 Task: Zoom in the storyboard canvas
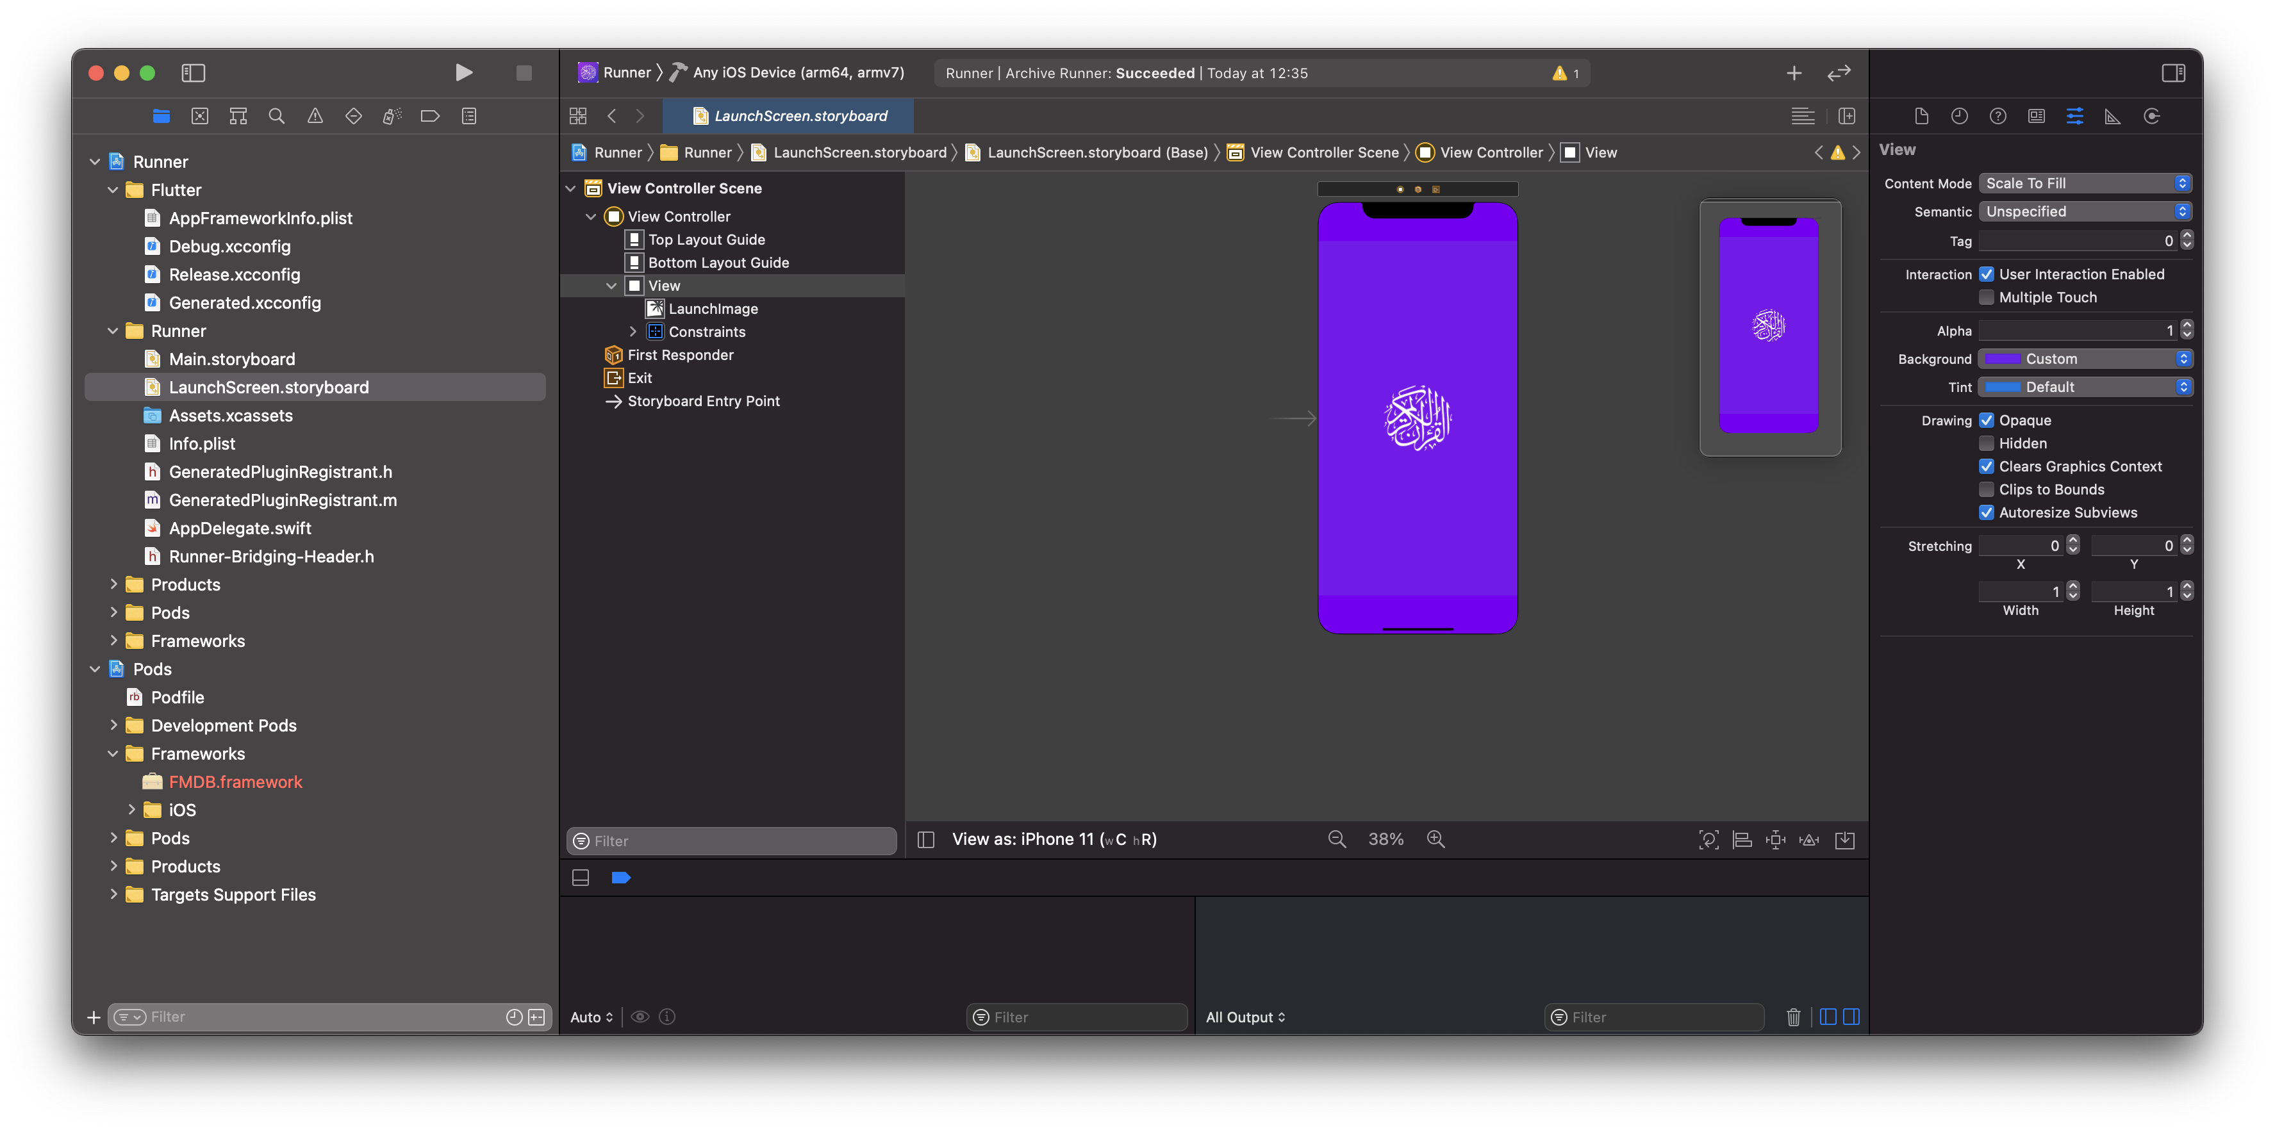coord(1436,840)
